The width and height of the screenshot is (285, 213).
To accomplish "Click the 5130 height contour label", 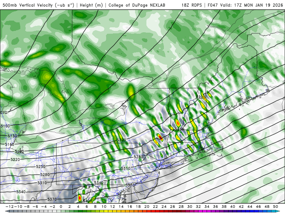I will coord(12,136).
